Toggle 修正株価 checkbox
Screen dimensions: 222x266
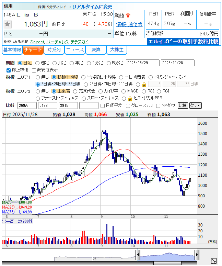(x=9, y=70)
